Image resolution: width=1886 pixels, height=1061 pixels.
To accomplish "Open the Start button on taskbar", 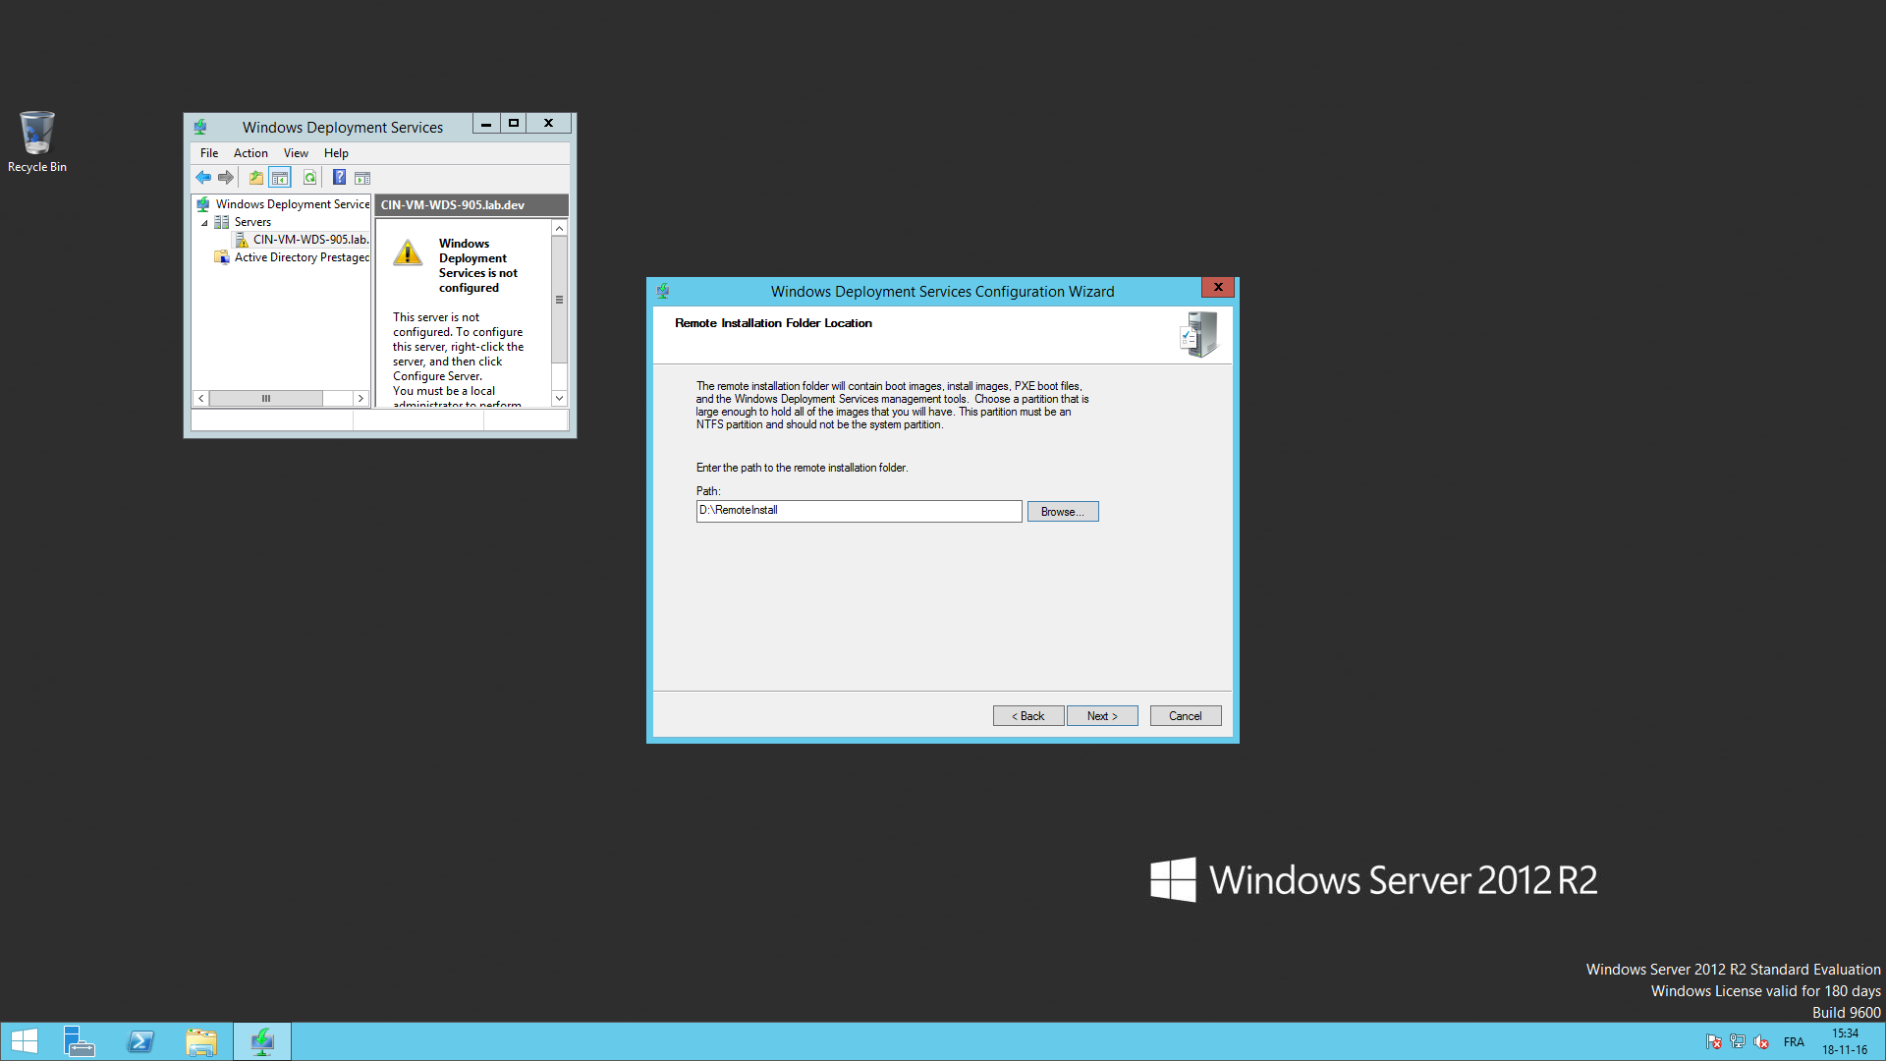I will 25,1041.
